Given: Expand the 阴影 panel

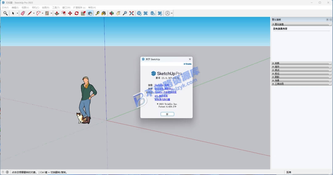Looking at the screenshot, I should point(302,77).
